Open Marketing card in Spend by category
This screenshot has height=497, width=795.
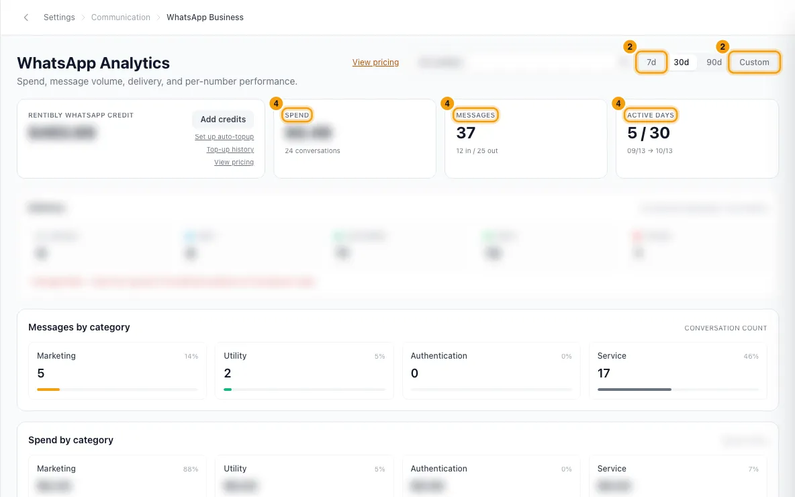point(118,476)
